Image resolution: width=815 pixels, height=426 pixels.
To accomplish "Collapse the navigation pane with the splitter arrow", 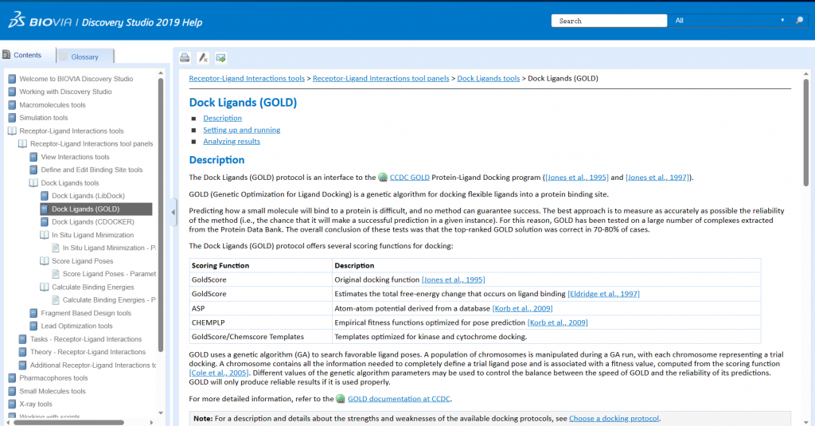I will pos(174,213).
